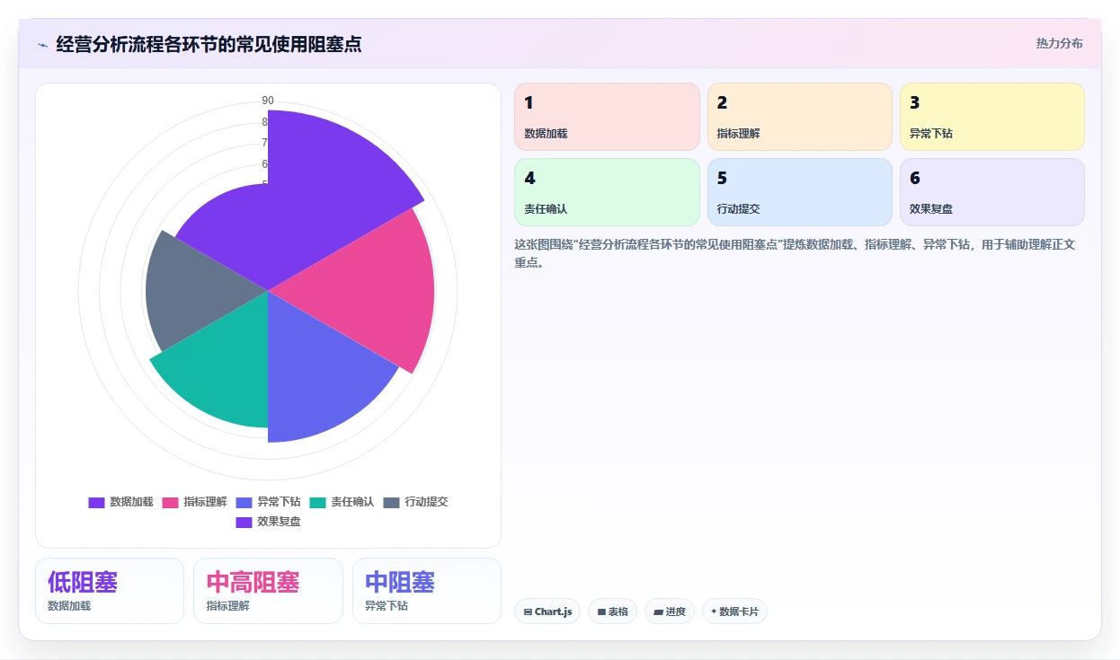Click the 中高阻塞 summary card
1120x660 pixels.
268,591
